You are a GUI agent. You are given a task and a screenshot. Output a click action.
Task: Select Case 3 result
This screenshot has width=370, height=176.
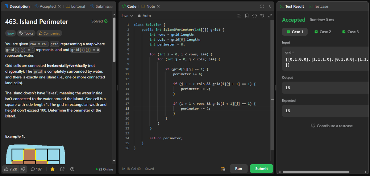(351, 32)
